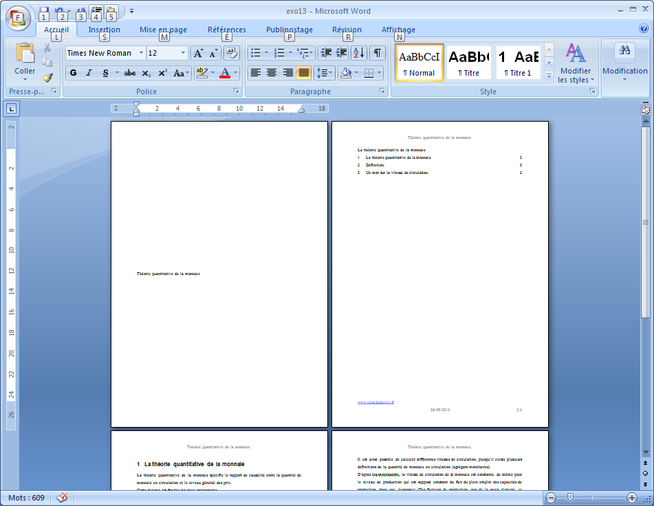The height and width of the screenshot is (506, 654).
Task: Toggle Bold (G) formatting
Action: (x=74, y=73)
